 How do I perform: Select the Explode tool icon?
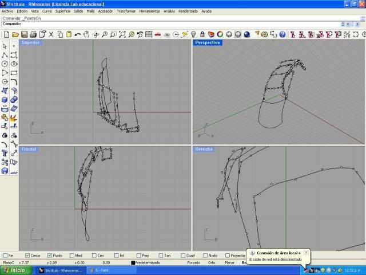[x=14, y=117]
